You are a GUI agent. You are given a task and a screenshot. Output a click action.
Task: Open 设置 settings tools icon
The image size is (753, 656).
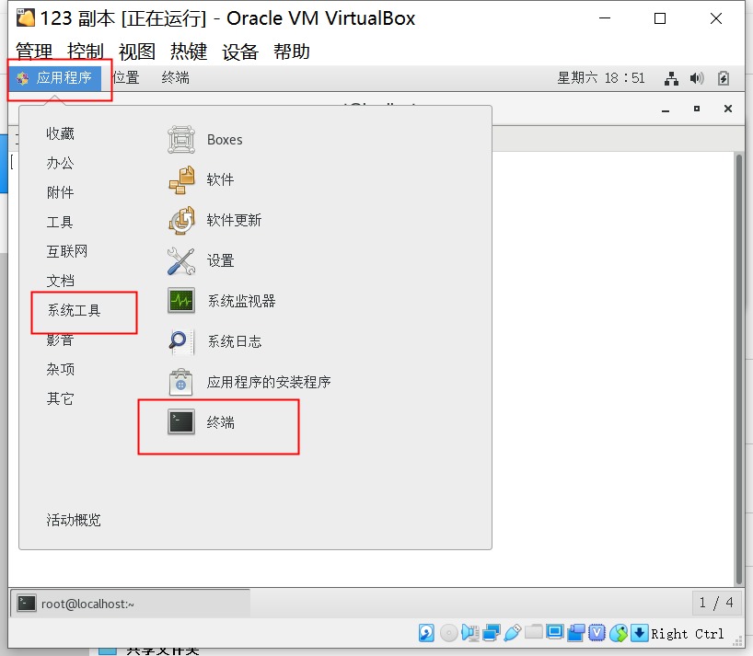pyautogui.click(x=181, y=261)
